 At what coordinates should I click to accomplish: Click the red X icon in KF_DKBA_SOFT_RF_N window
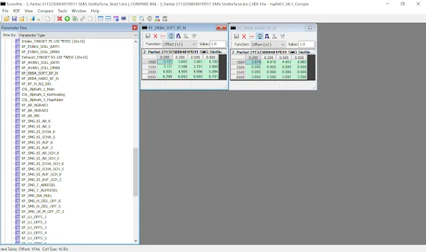point(155,36)
